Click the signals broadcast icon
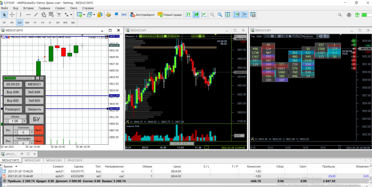 [124, 15]
